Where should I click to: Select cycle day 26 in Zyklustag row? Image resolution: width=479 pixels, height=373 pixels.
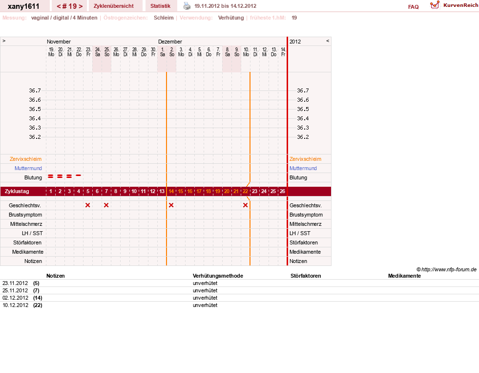coord(282,192)
